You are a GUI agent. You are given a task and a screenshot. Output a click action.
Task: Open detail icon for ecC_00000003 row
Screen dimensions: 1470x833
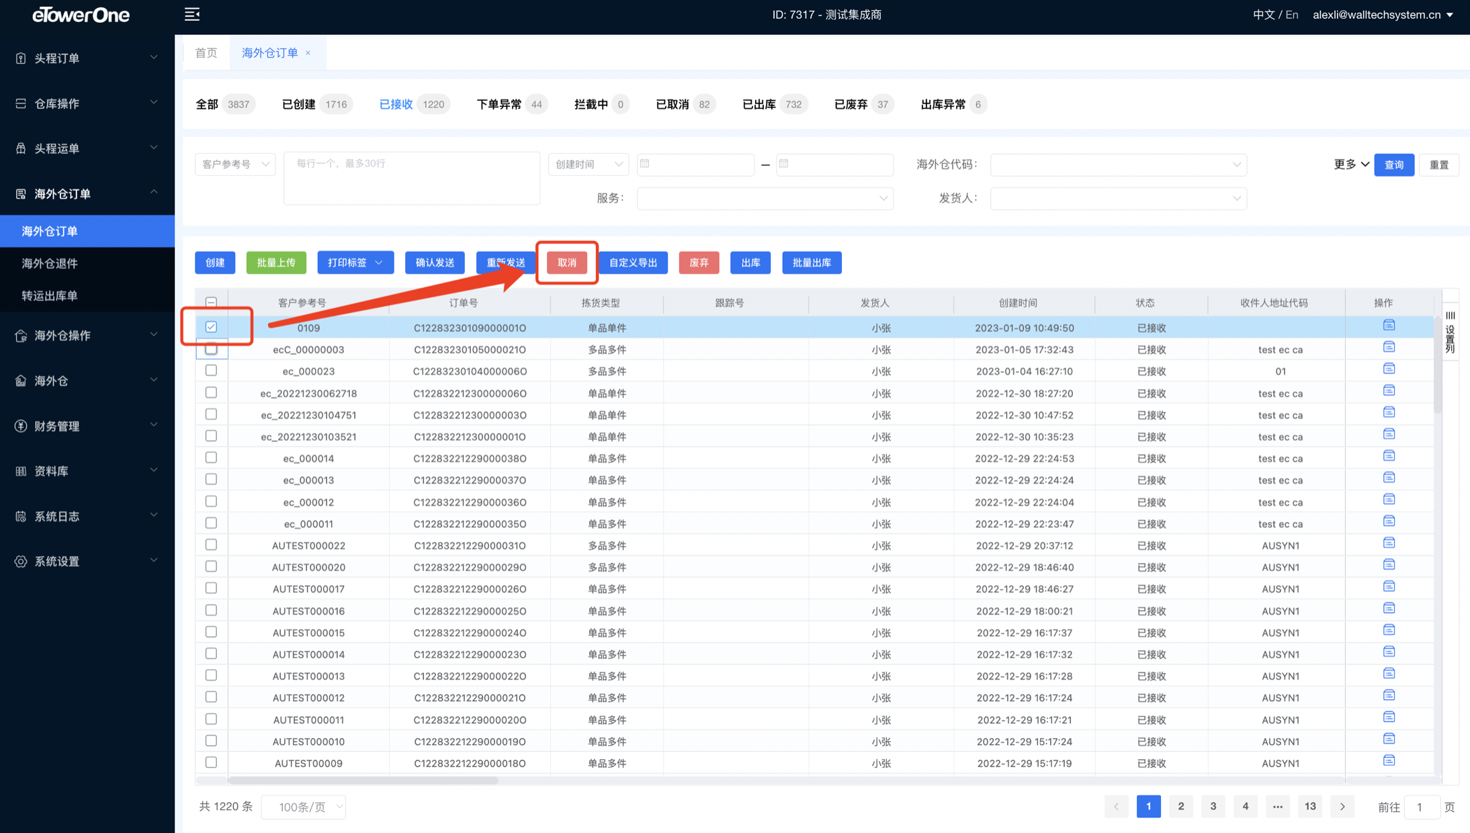pos(1389,347)
